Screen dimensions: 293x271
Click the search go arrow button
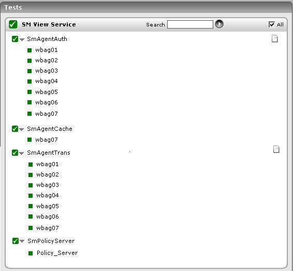[x=219, y=24]
